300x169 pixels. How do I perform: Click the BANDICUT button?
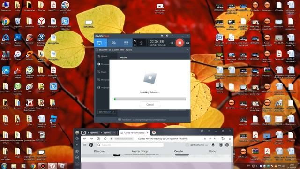106,112
